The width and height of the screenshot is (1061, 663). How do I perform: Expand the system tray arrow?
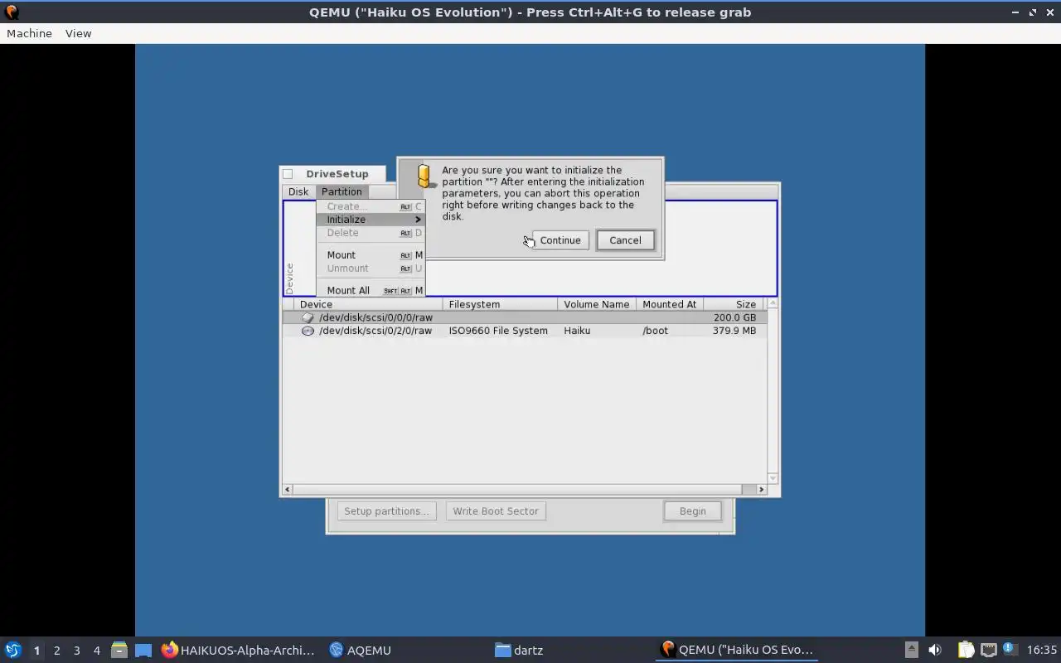911,650
